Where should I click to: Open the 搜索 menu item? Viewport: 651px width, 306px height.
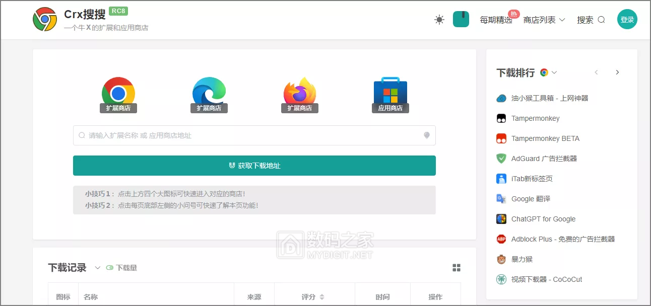coord(591,20)
